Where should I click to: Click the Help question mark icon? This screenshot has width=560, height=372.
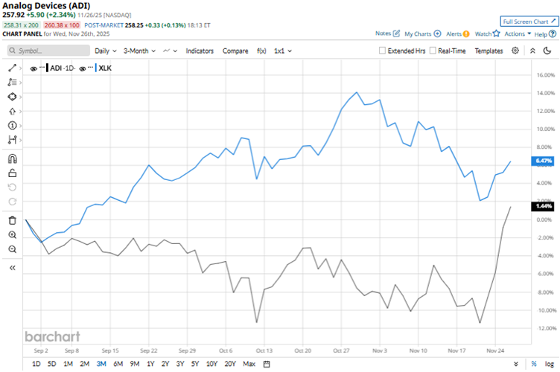(553, 34)
